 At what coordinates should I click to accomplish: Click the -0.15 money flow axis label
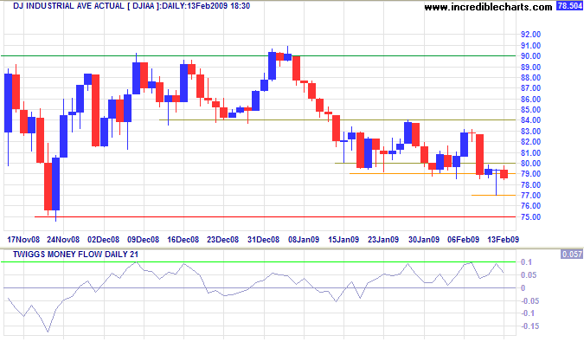(x=529, y=326)
